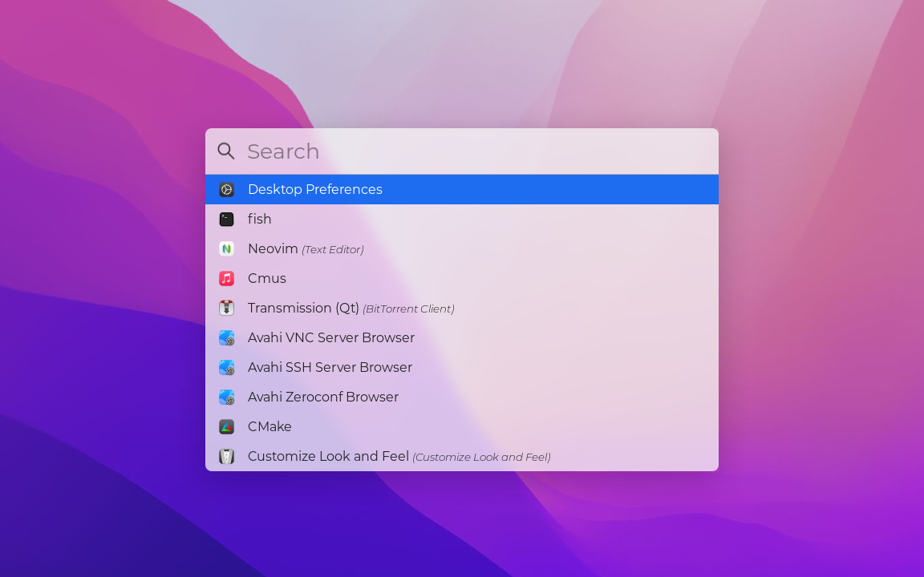Click the (Text Editor) description label
The width and height of the screenshot is (924, 577).
point(332,250)
